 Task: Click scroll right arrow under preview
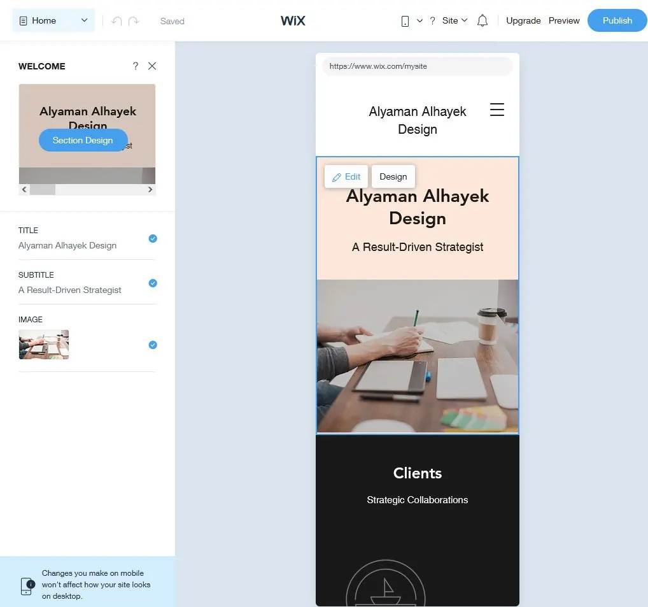[150, 189]
